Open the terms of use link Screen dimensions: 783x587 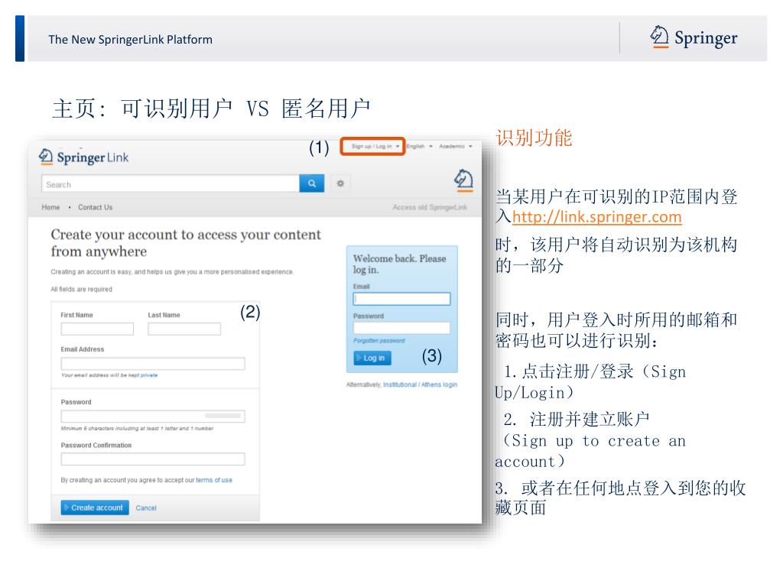coord(214,480)
